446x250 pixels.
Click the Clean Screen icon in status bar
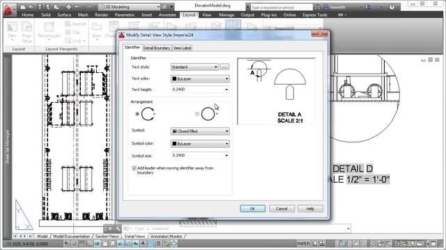(433, 244)
